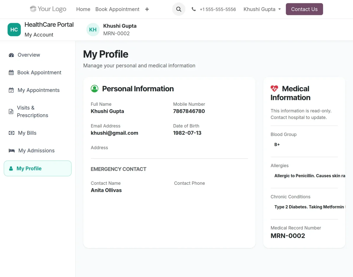Click the date of birth 1982-07-13

187,133
